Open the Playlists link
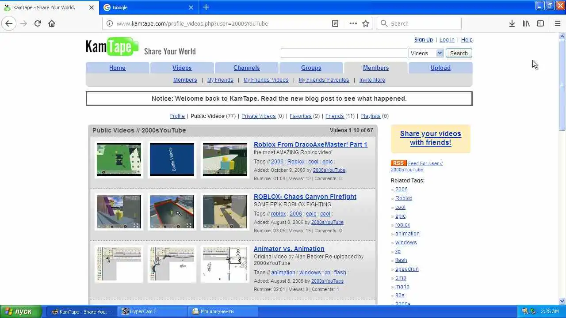 click(x=370, y=116)
